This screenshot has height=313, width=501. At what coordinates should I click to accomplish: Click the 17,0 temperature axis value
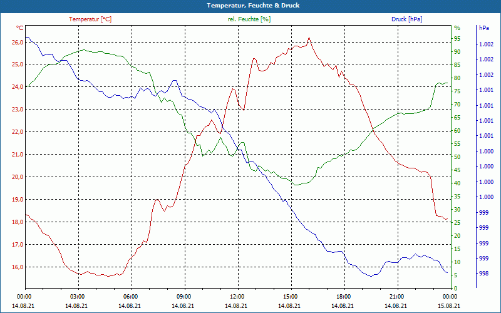click(18, 245)
